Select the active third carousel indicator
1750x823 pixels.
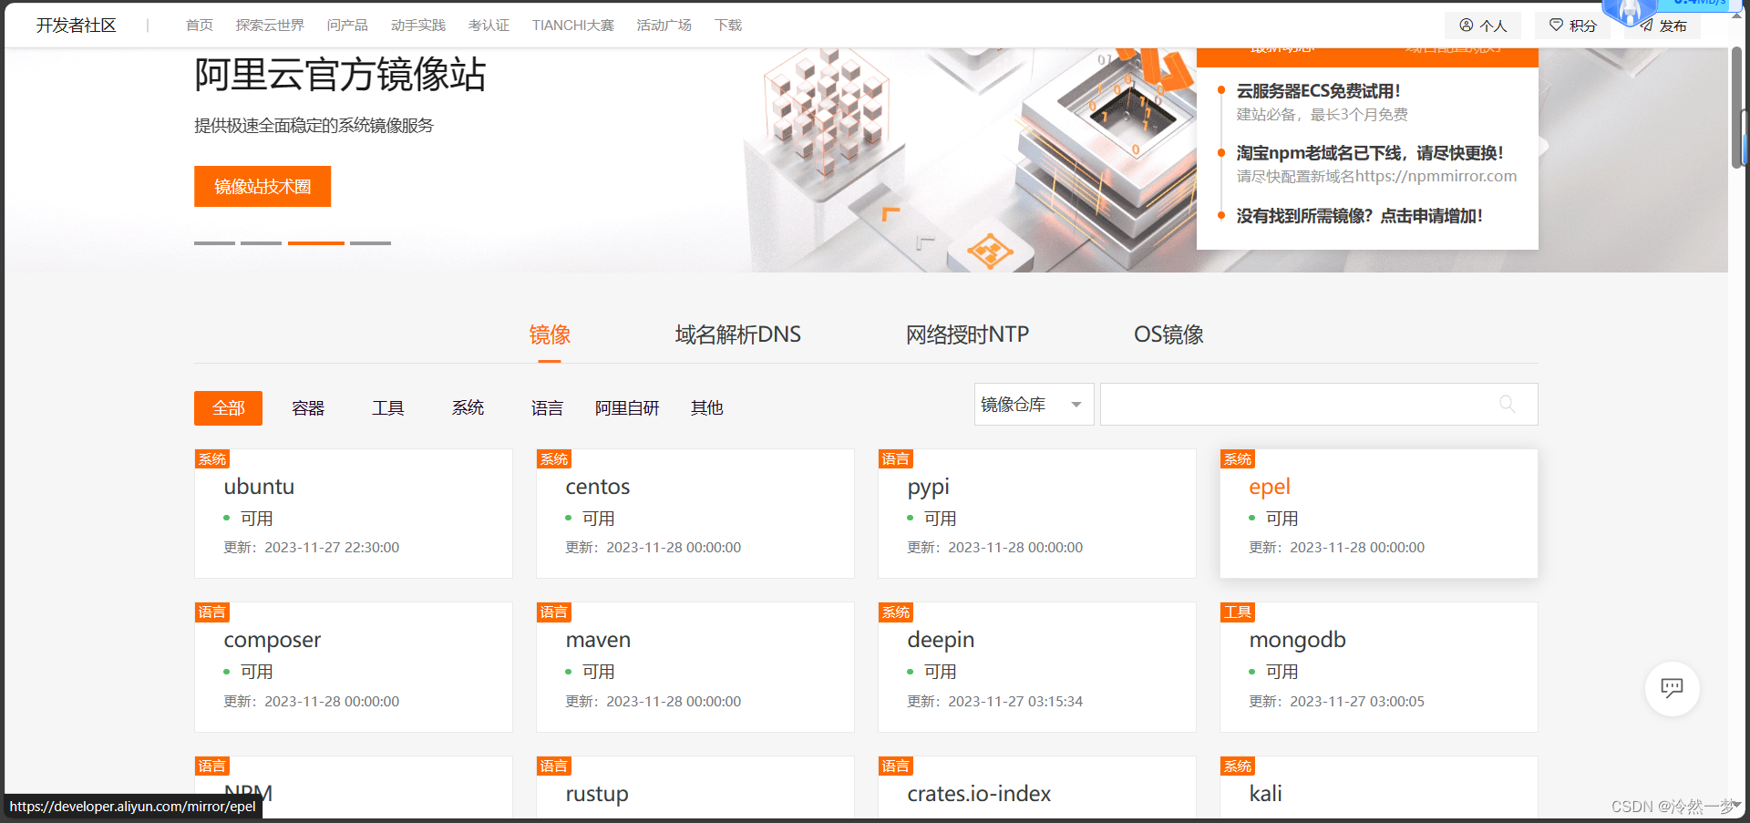(x=316, y=243)
